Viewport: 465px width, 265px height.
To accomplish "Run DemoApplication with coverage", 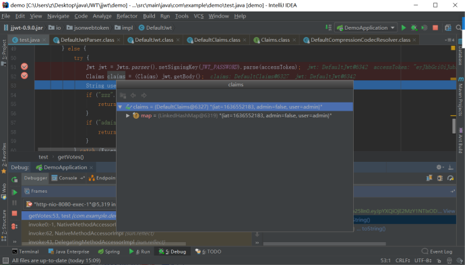I will tap(425, 28).
